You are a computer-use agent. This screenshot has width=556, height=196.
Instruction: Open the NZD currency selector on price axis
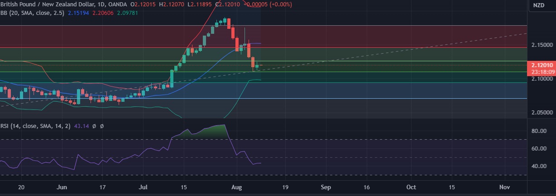(x=538, y=5)
